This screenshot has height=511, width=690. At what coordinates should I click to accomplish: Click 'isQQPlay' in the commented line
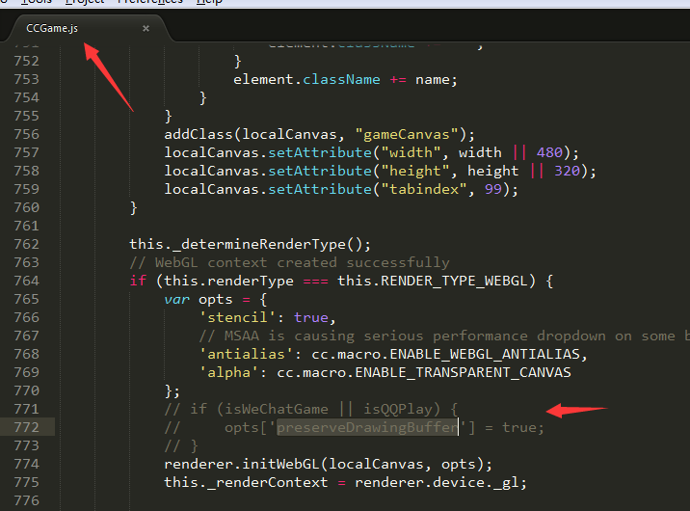pyautogui.click(x=398, y=410)
